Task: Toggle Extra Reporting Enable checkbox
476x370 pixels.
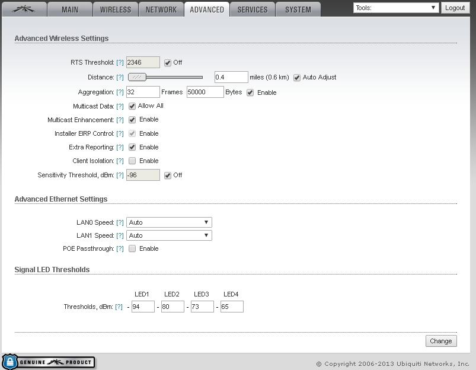Action: [x=132, y=147]
